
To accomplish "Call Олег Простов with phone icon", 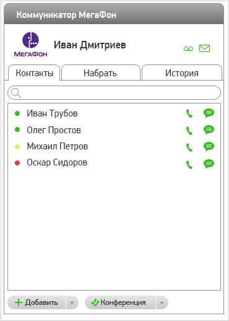I will 189,131.
